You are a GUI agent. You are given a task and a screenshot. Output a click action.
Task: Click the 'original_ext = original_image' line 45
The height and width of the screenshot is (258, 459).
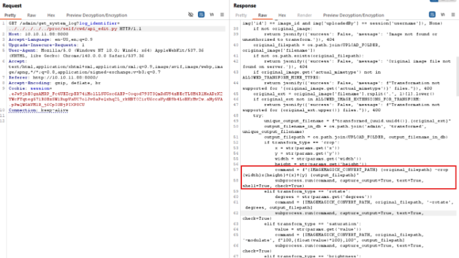click(344, 93)
